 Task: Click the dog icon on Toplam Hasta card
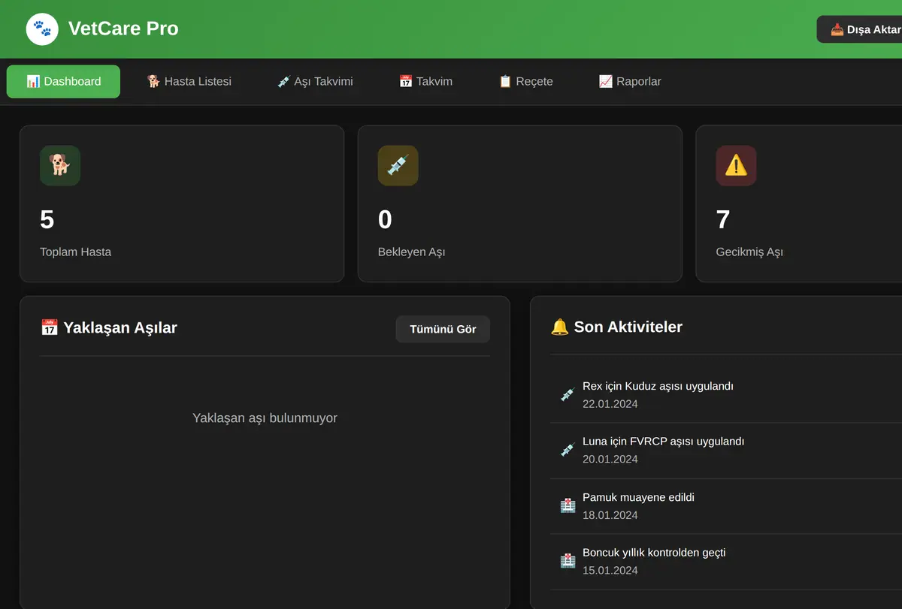pyautogui.click(x=60, y=165)
